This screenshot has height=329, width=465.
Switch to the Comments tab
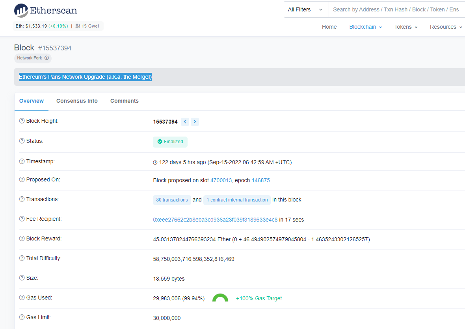[x=124, y=101]
